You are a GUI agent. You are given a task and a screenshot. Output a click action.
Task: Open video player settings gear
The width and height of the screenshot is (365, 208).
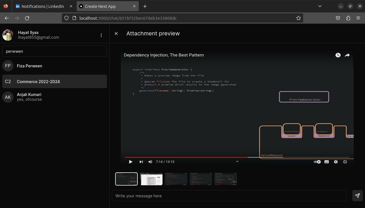(x=336, y=162)
